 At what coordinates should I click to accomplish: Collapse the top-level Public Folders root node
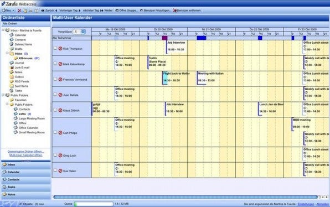tap(3, 95)
